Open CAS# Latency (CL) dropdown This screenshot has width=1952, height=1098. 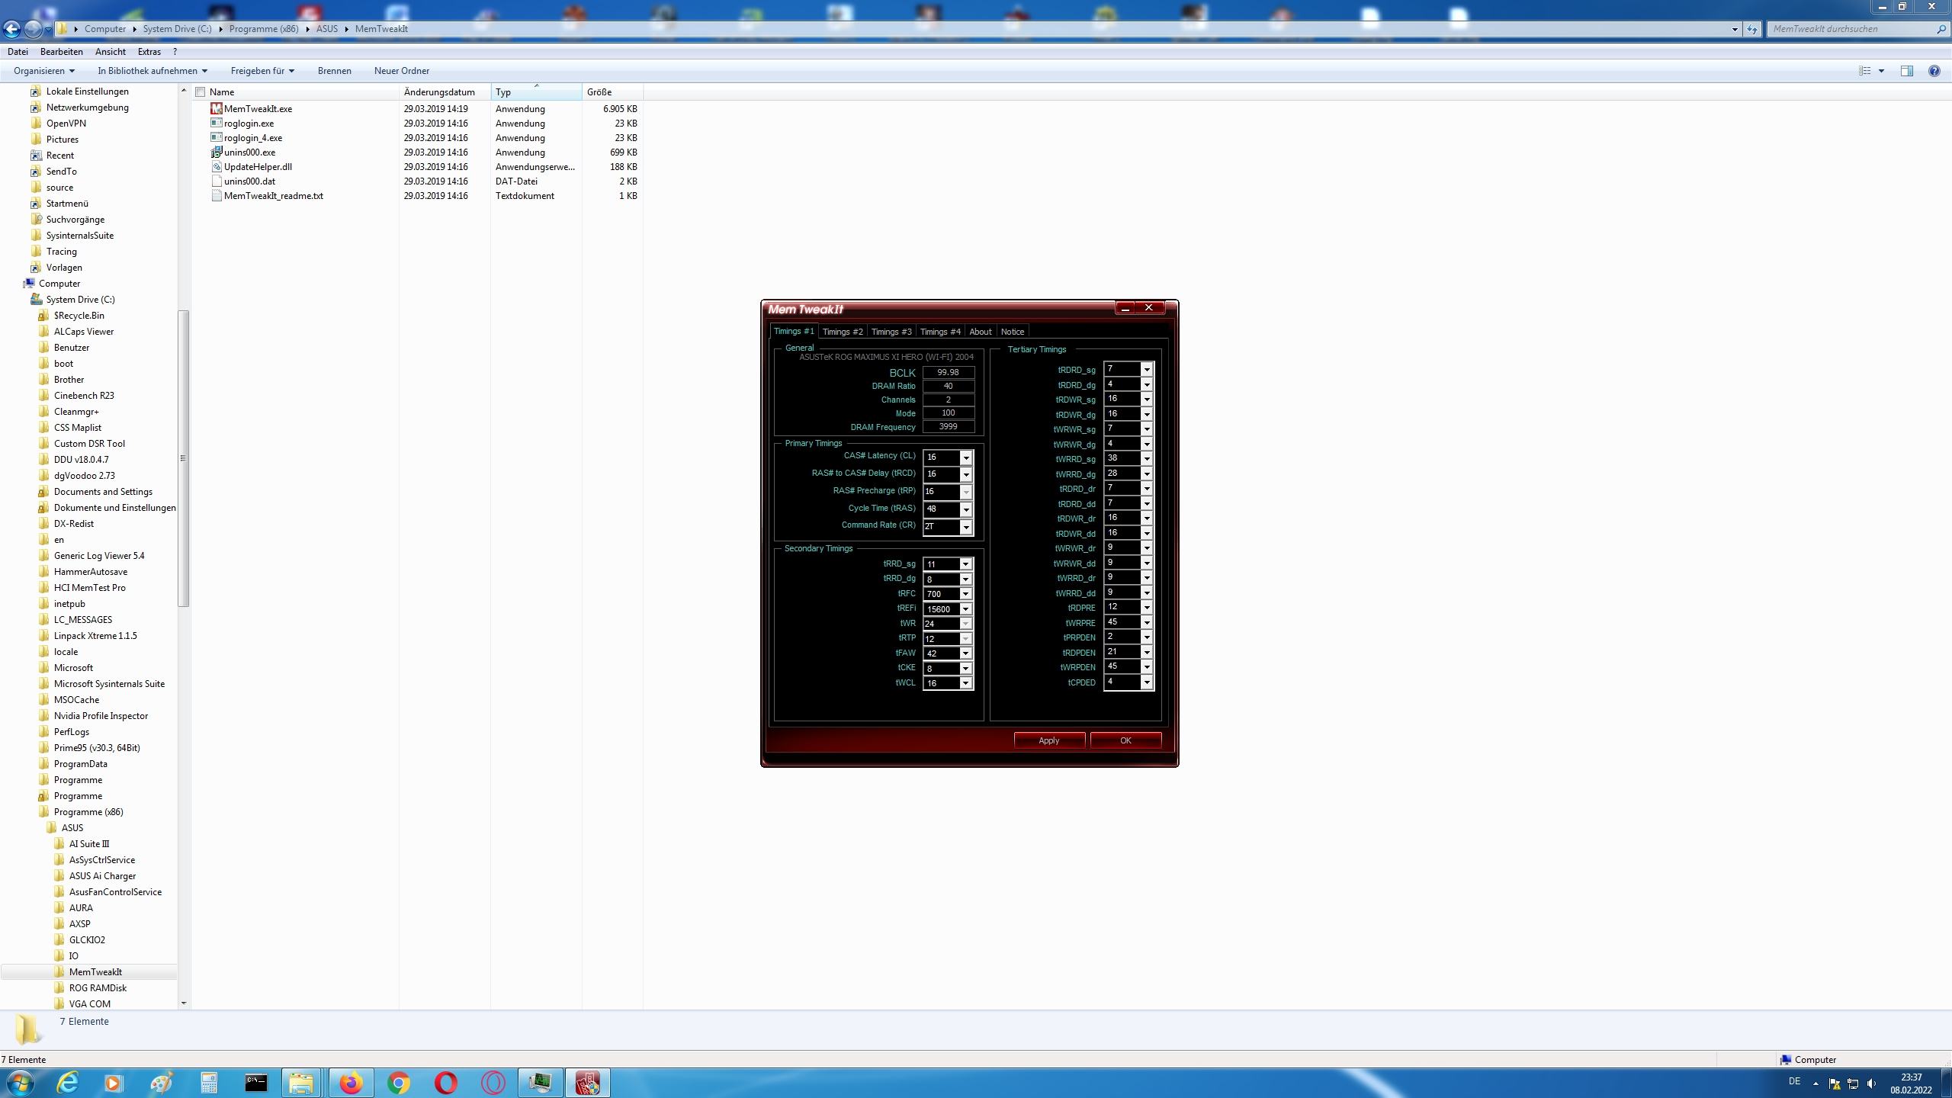click(965, 457)
